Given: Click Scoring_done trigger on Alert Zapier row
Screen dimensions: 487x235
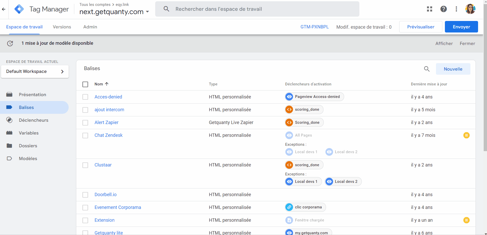Looking at the screenshot, I should (x=304, y=122).
